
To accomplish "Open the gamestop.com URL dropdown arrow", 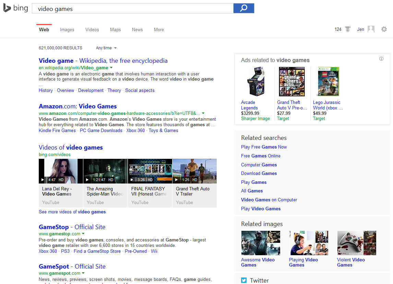I will pyautogui.click(x=83, y=234).
